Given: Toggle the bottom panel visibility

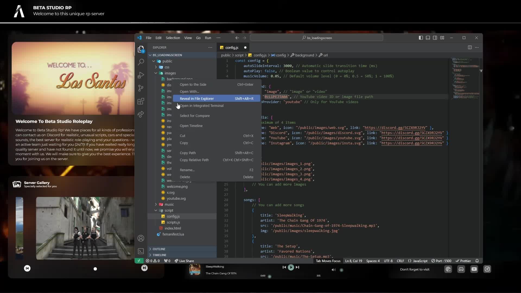Looking at the screenshot, I should [428, 38].
